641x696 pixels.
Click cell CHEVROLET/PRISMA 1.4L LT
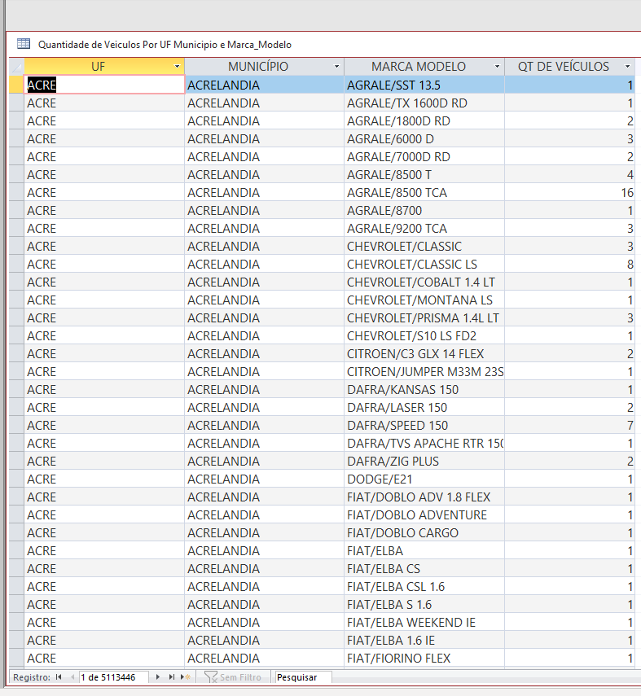(x=424, y=317)
